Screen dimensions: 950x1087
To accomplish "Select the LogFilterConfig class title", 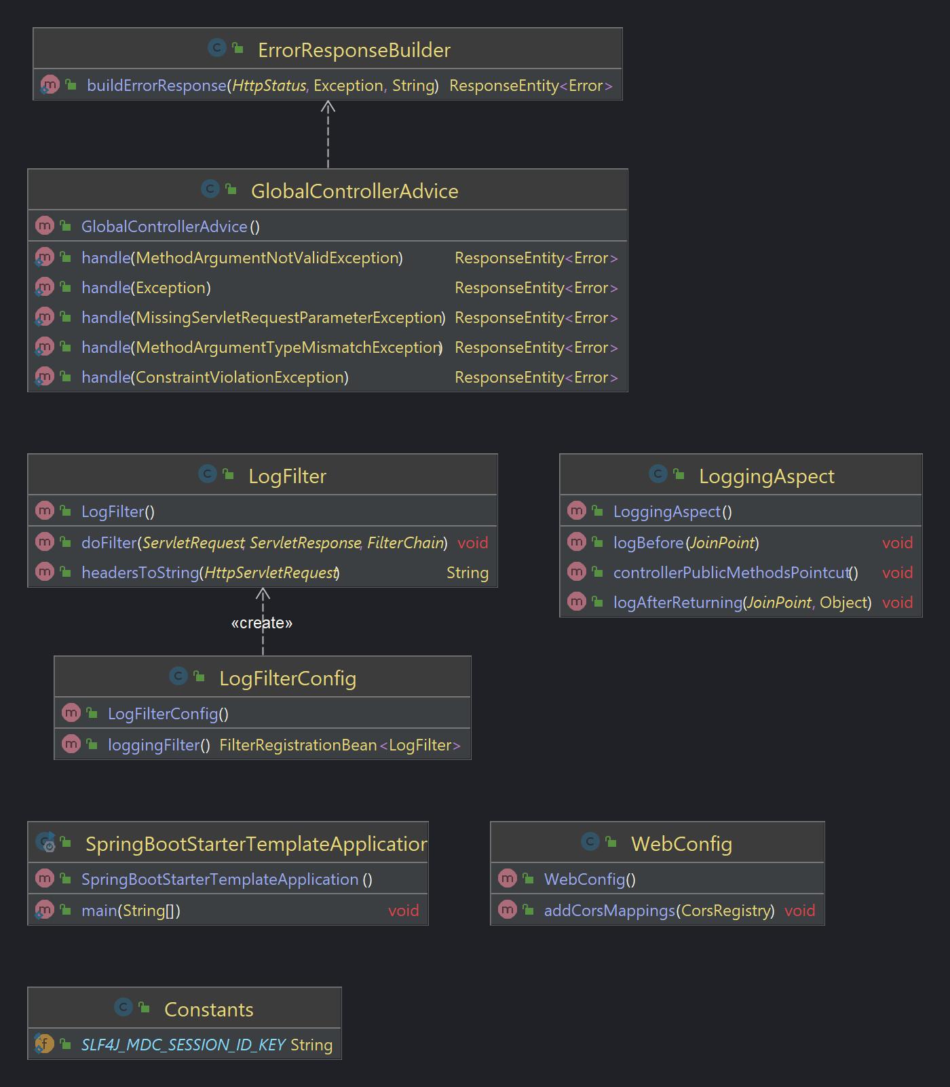I will [x=288, y=678].
